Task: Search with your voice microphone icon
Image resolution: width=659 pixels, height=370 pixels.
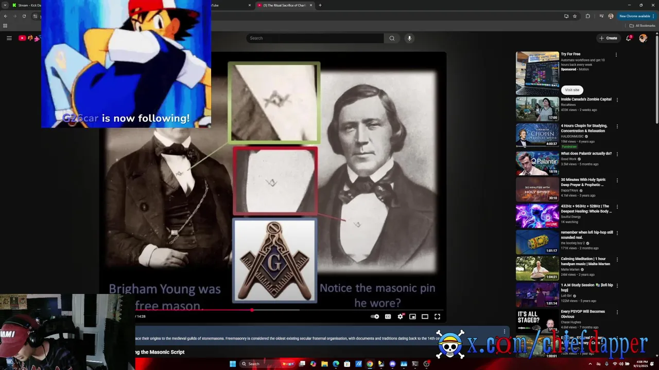Action: click(x=409, y=38)
